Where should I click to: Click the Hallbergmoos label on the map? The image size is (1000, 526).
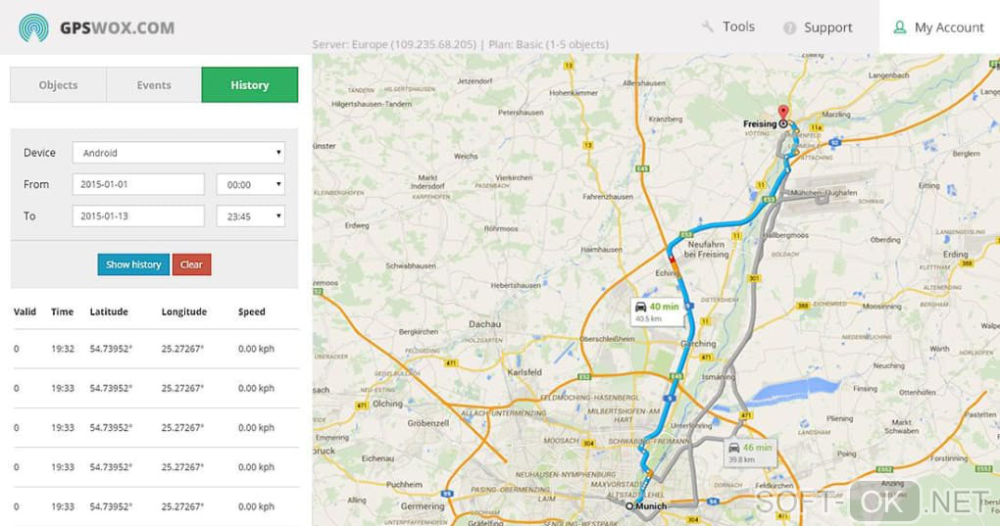click(x=785, y=235)
